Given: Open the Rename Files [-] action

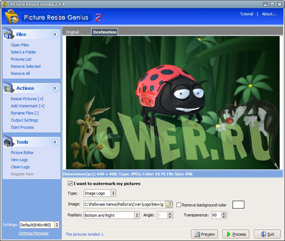Looking at the screenshot, I should [24, 113].
